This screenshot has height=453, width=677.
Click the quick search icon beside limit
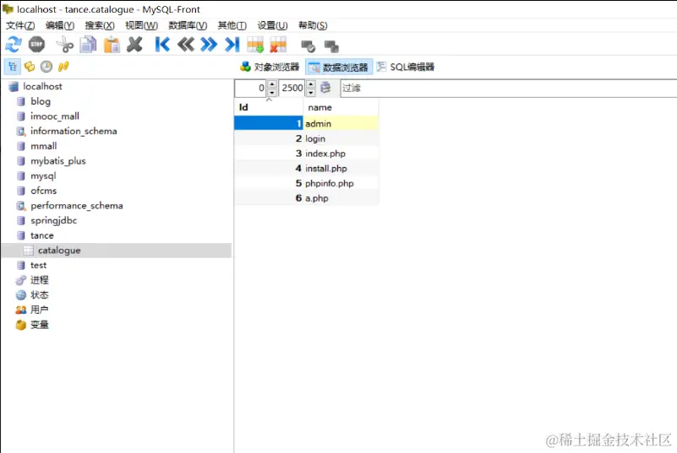[x=325, y=88]
